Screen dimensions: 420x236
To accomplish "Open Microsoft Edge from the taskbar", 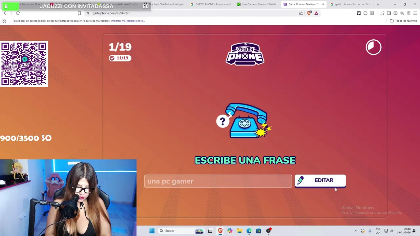I will (x=249, y=231).
